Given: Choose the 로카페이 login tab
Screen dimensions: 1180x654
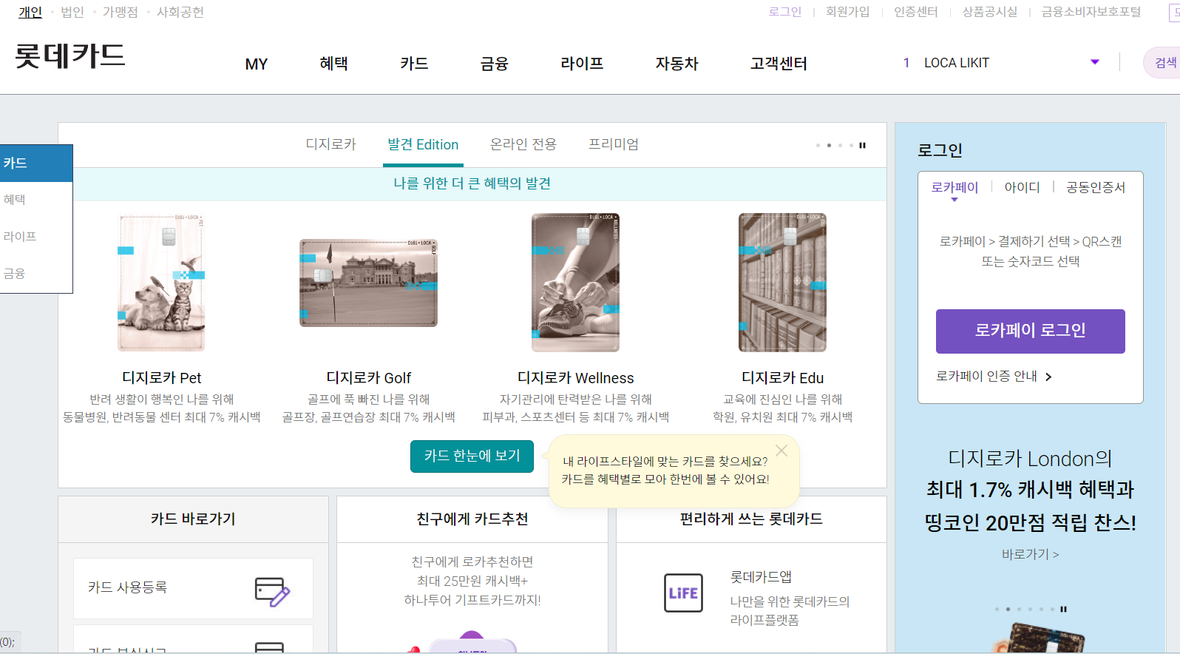Looking at the screenshot, I should point(954,187).
